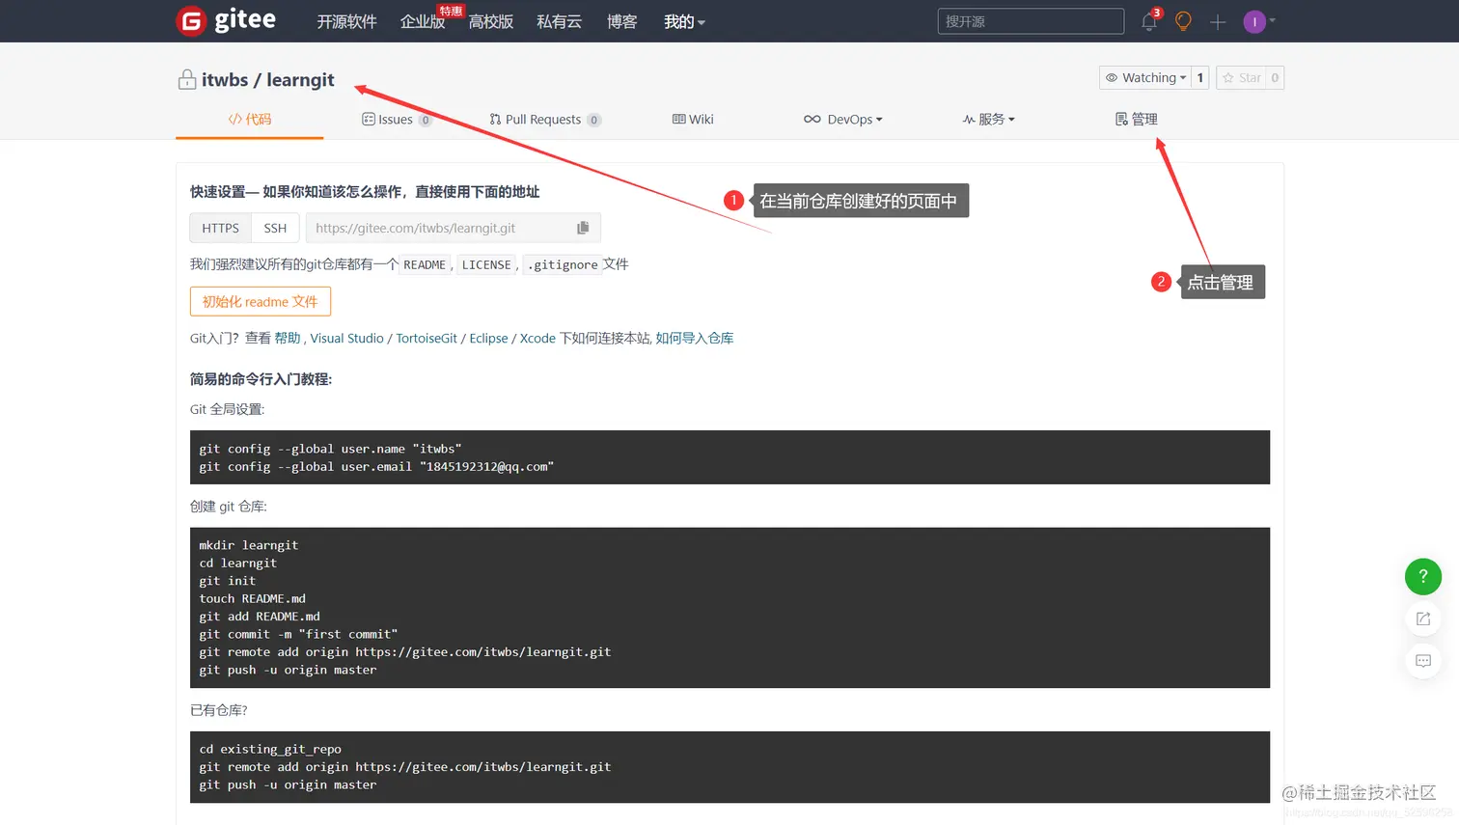Click the LICENSE file name tag
Viewport: 1459px width, 825px height.
pyautogui.click(x=486, y=264)
